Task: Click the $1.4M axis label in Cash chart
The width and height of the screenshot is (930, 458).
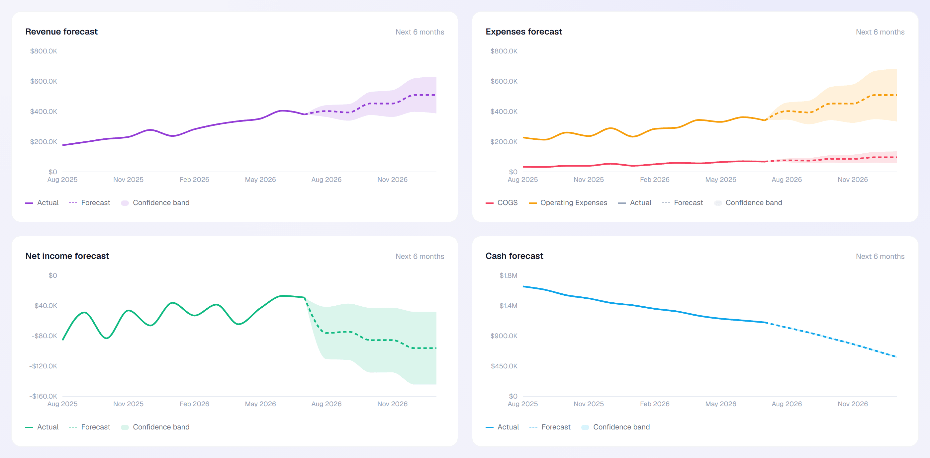Action: point(508,306)
